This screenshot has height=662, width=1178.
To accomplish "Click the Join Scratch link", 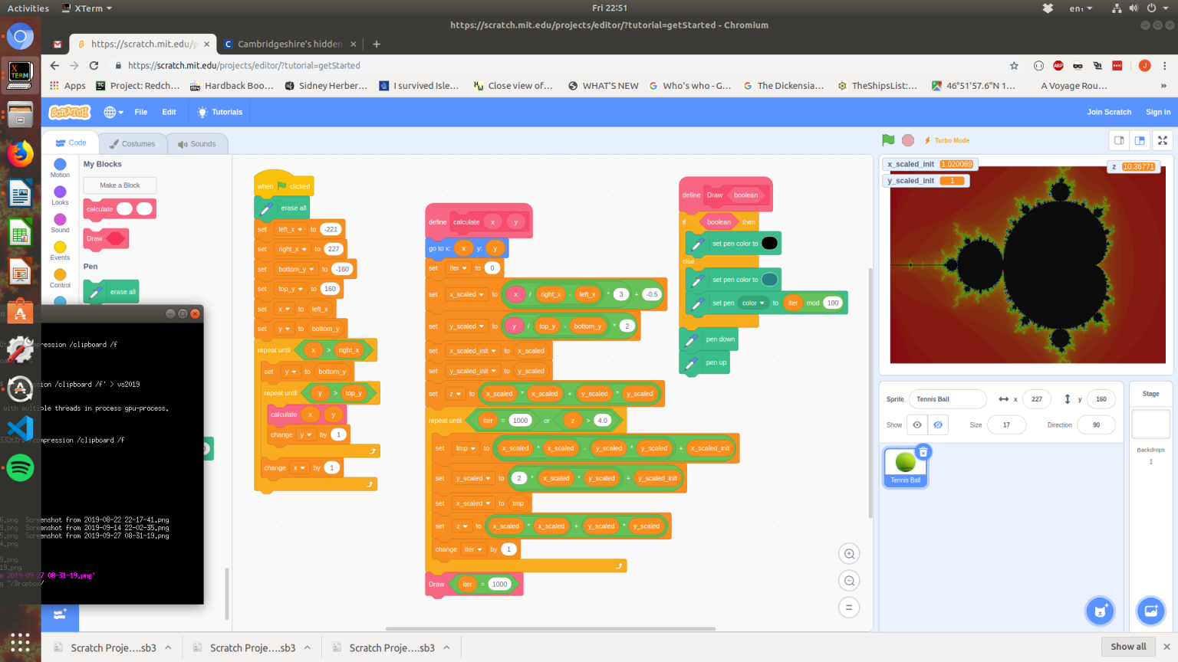I will [1108, 112].
